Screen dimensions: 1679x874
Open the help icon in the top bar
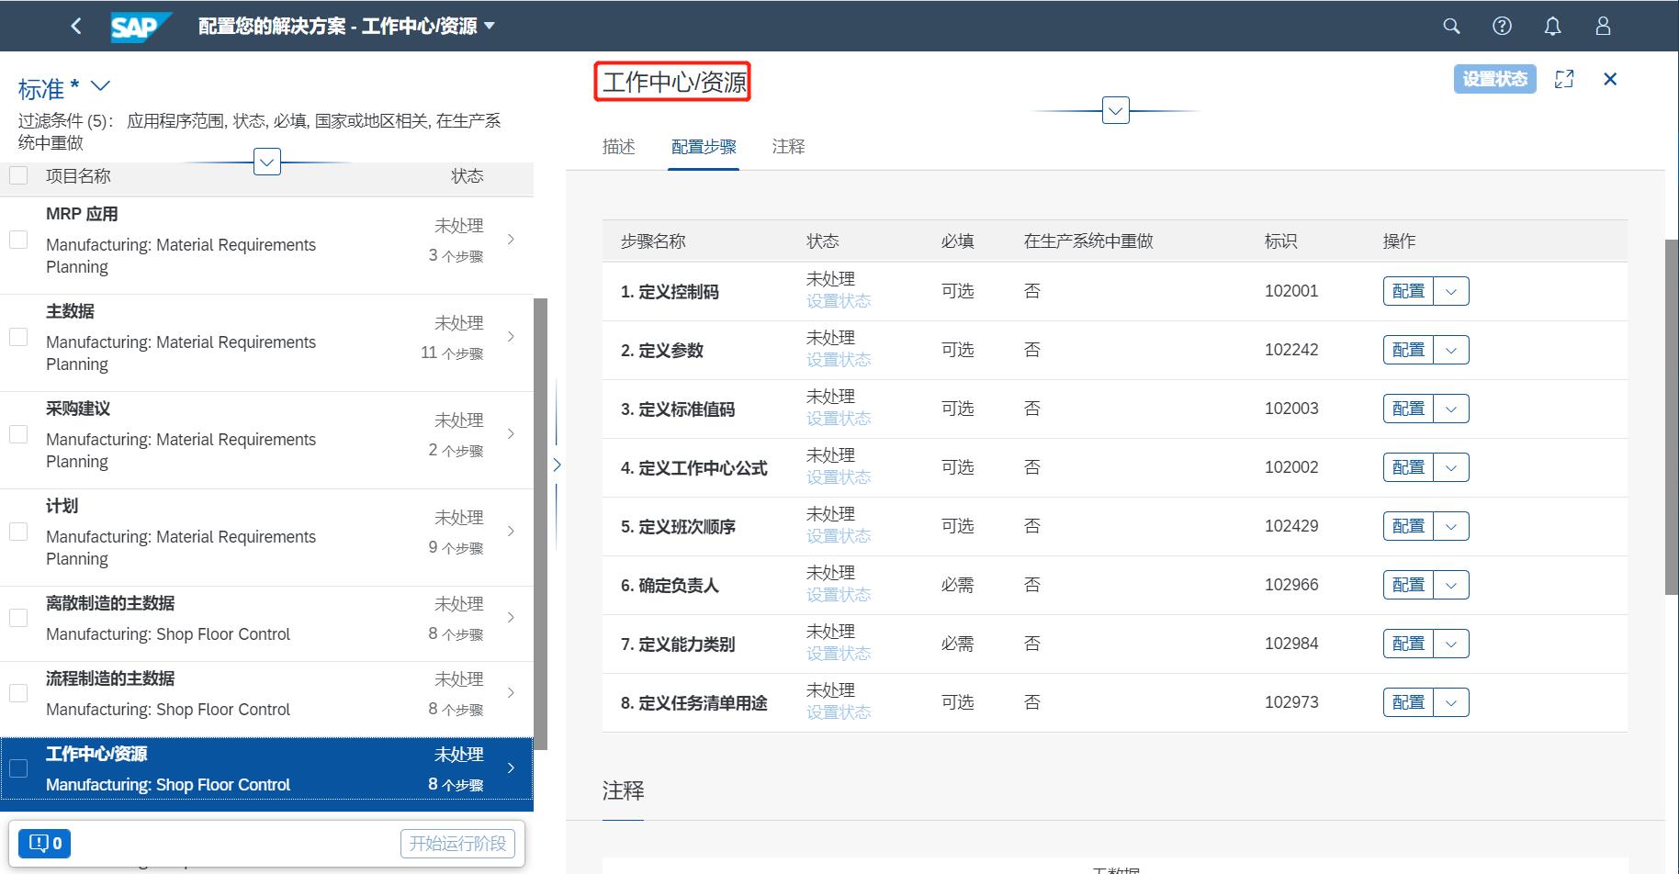click(x=1502, y=26)
